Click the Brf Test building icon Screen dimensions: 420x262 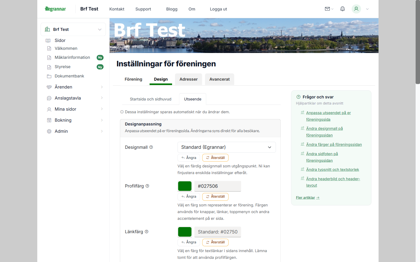pos(47,29)
